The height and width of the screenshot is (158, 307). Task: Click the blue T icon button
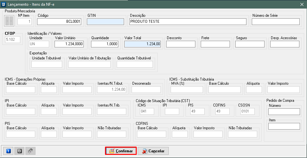click(x=9, y=151)
